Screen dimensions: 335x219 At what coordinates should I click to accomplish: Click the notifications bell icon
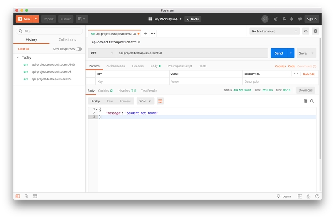[291, 19]
